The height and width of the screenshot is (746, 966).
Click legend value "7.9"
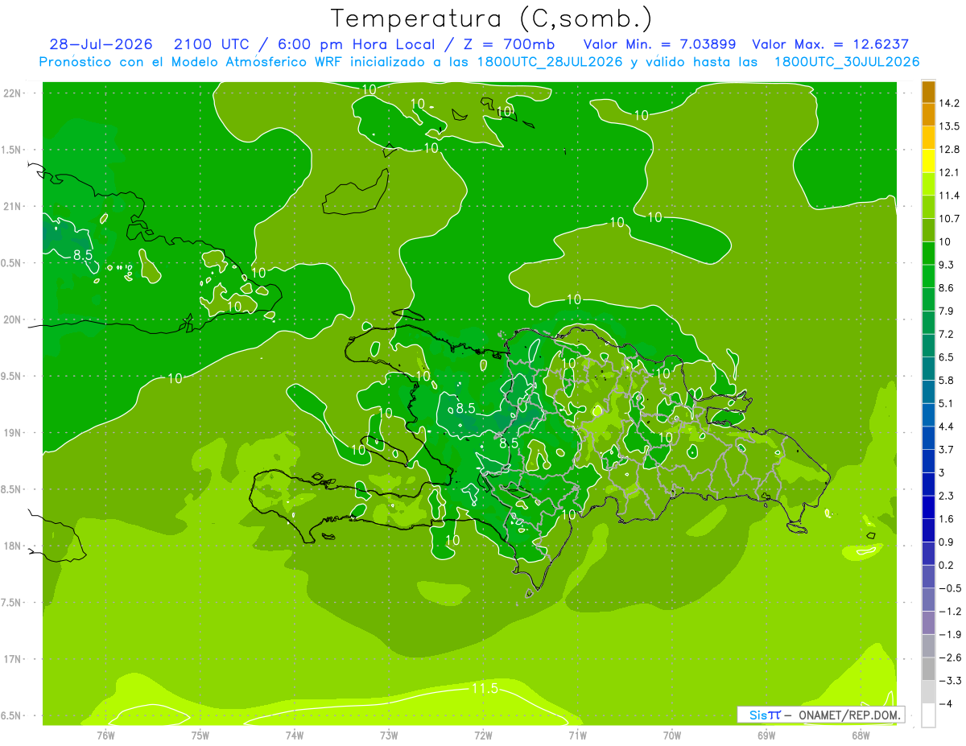pos(947,311)
